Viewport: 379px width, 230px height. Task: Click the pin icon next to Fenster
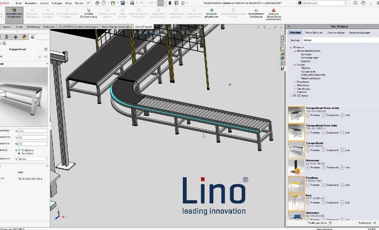(x=88, y=3)
